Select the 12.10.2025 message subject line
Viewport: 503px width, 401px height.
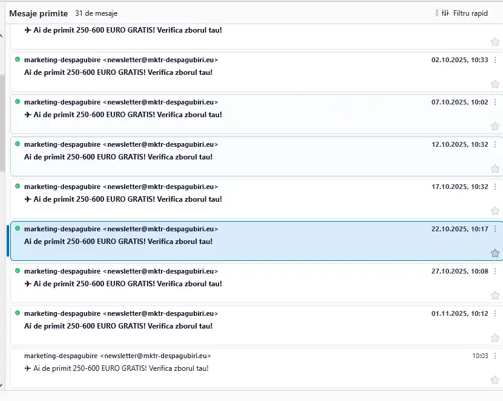(x=118, y=157)
